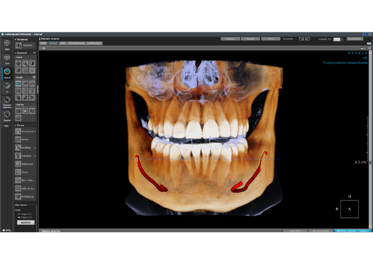373x271 pixels.
Task: Open the Volumen icon in the Volumen panel
Action: [x=19, y=45]
